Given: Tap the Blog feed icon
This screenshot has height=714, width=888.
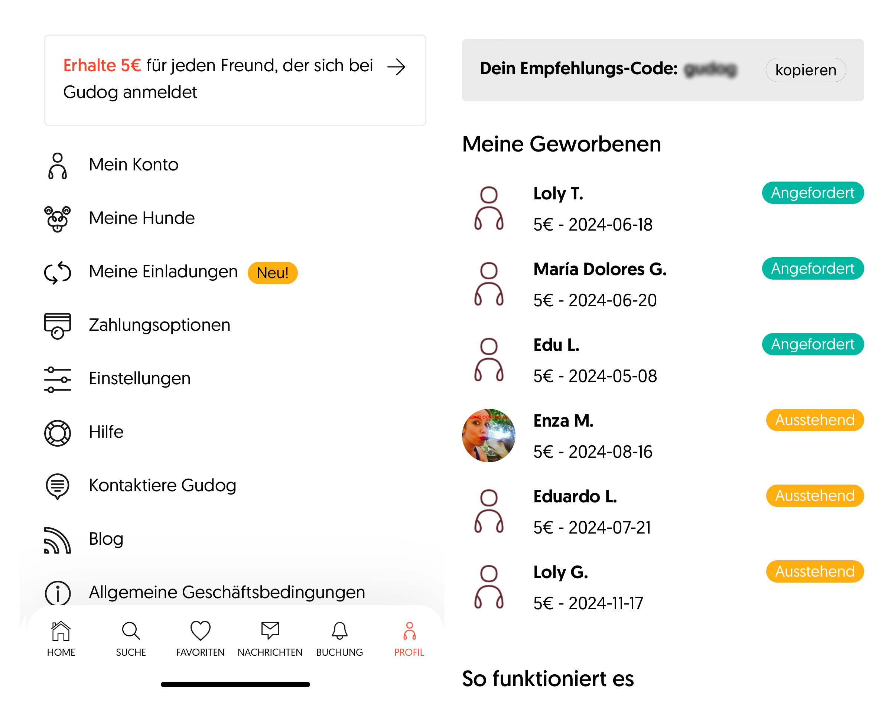Looking at the screenshot, I should [x=57, y=539].
